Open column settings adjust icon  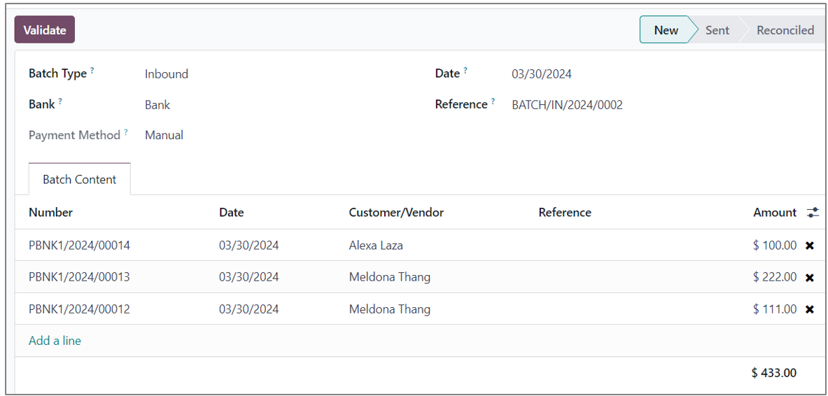tap(813, 213)
